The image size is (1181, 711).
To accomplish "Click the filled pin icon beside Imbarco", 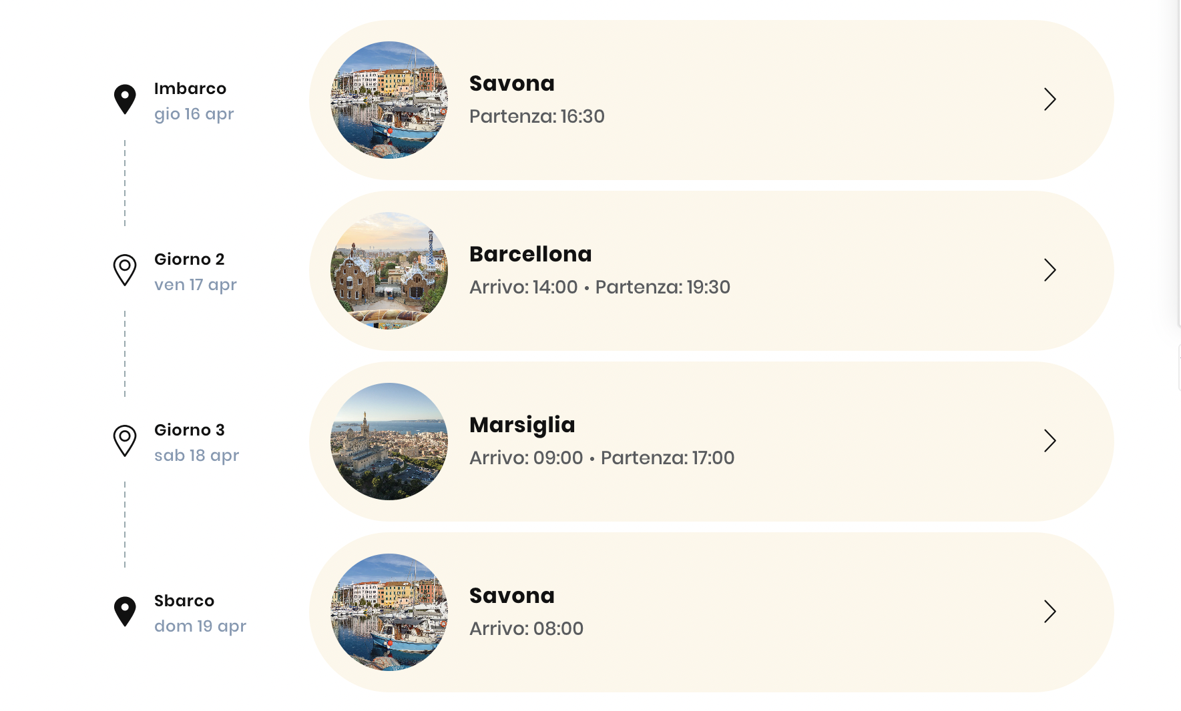I will tap(125, 99).
